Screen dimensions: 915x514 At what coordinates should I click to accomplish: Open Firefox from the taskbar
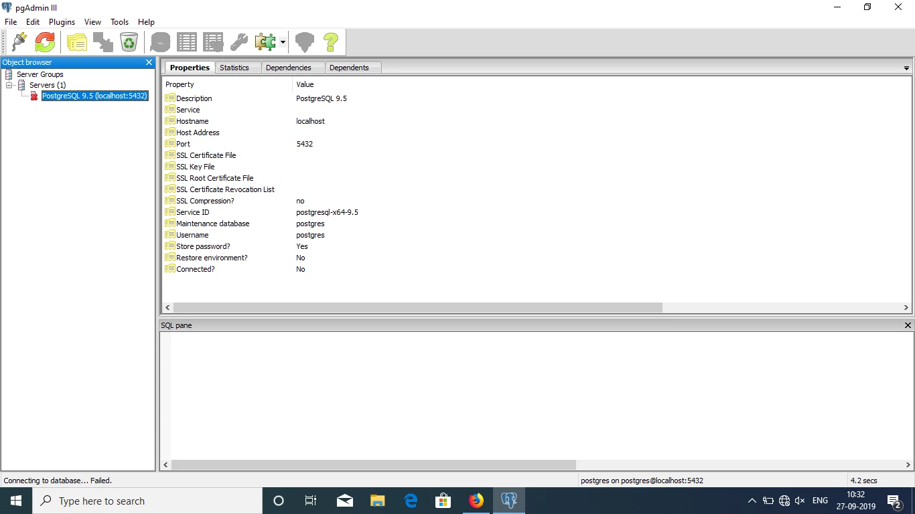click(x=476, y=501)
